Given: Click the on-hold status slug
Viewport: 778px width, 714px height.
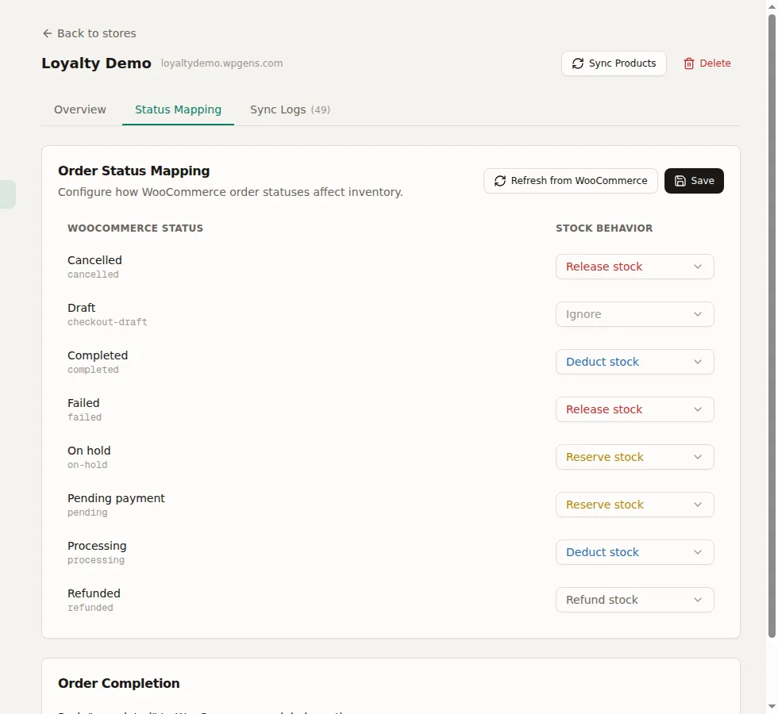Looking at the screenshot, I should coord(87,465).
